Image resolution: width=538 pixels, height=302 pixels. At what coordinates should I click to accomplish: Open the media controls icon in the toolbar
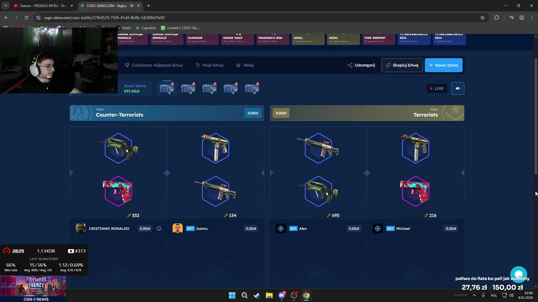pos(512,18)
